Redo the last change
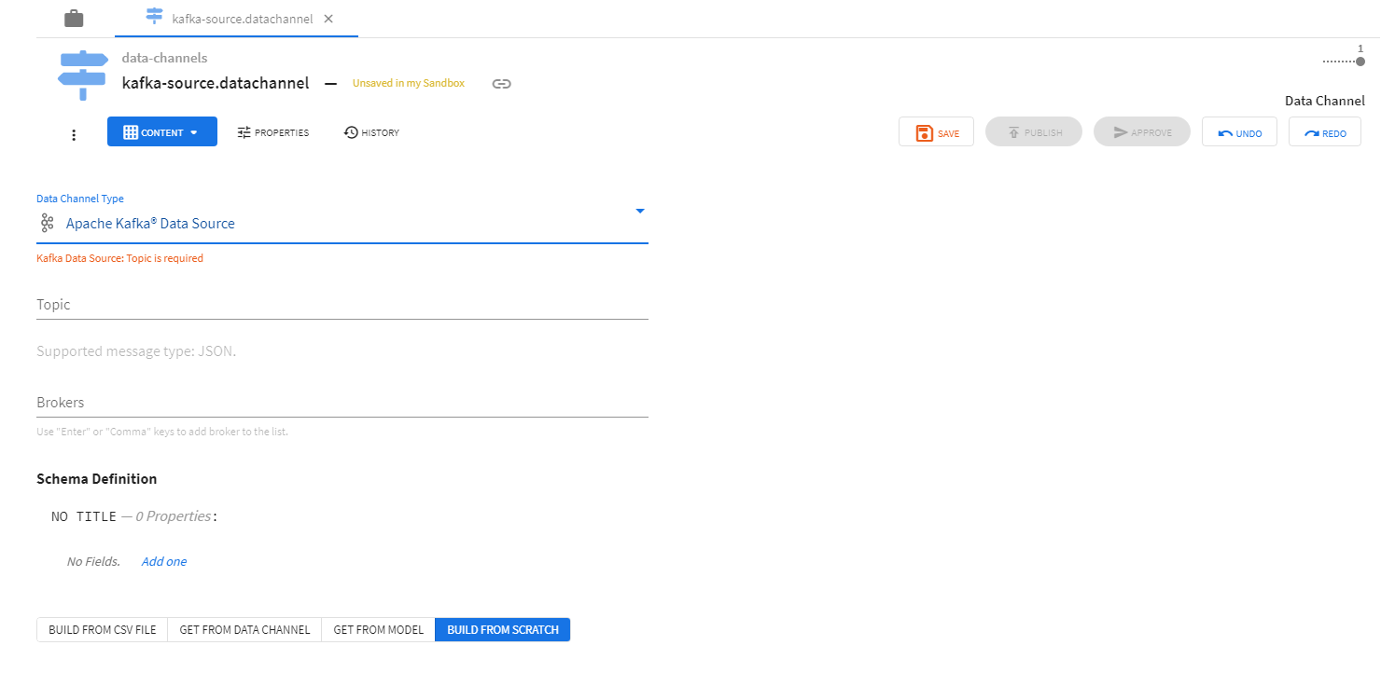The width and height of the screenshot is (1395, 673). click(x=1324, y=132)
